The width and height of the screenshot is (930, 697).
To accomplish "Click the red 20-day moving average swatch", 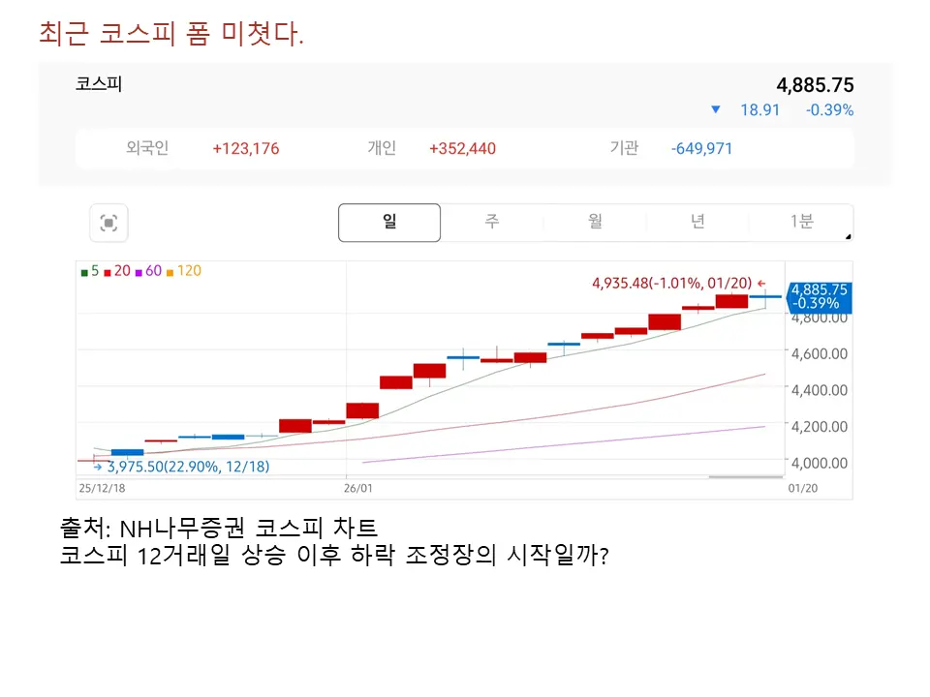I will click(x=108, y=273).
